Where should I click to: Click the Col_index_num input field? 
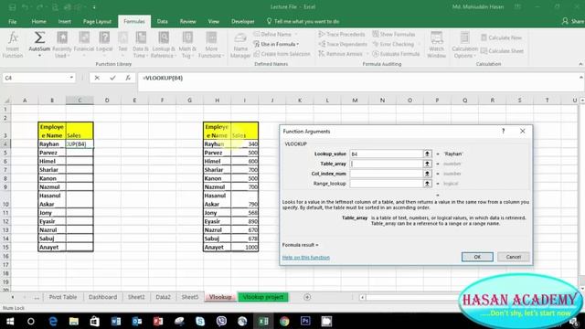click(386, 174)
